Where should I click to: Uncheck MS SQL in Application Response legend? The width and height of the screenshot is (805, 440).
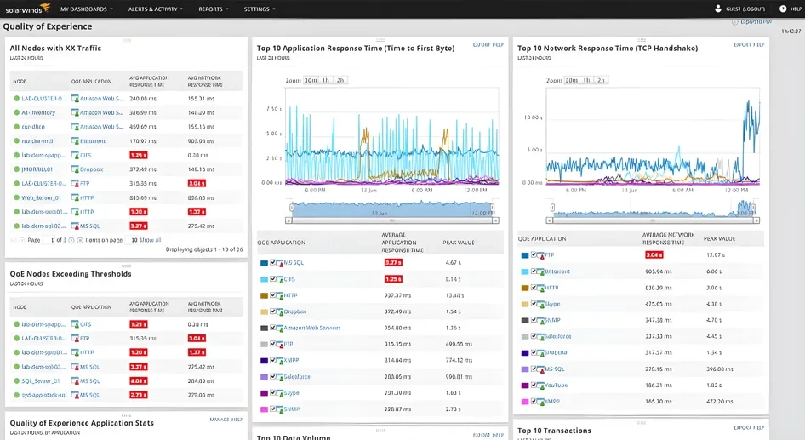coord(273,262)
